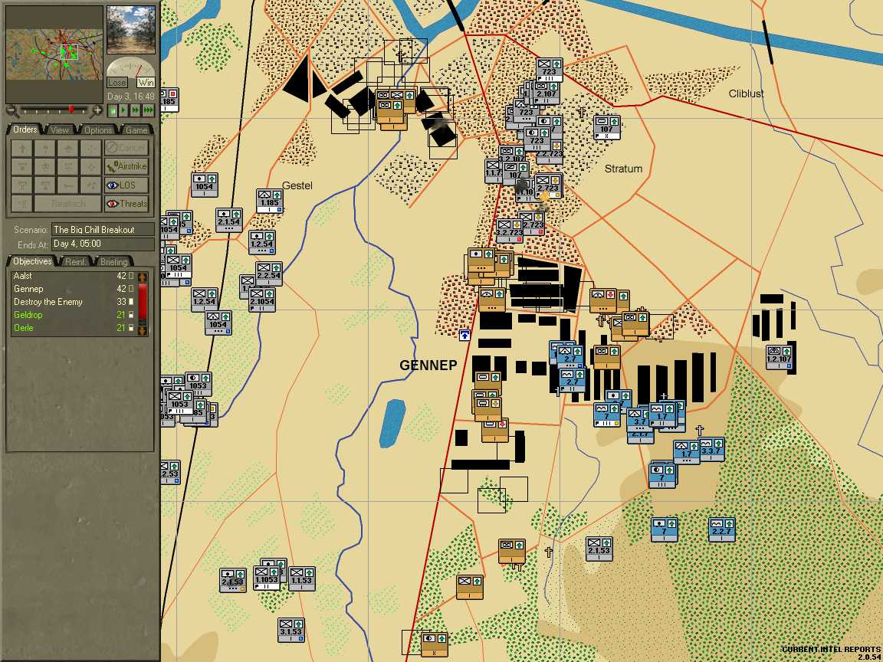This screenshot has width=883, height=662.
Task: Switch to the View tab
Action: pyautogui.click(x=60, y=130)
